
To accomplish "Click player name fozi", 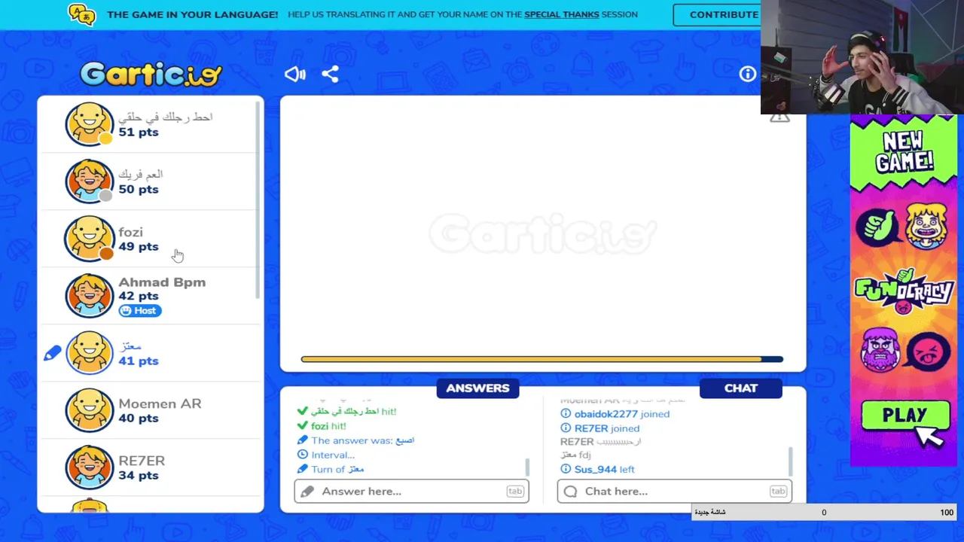I will coord(130,232).
